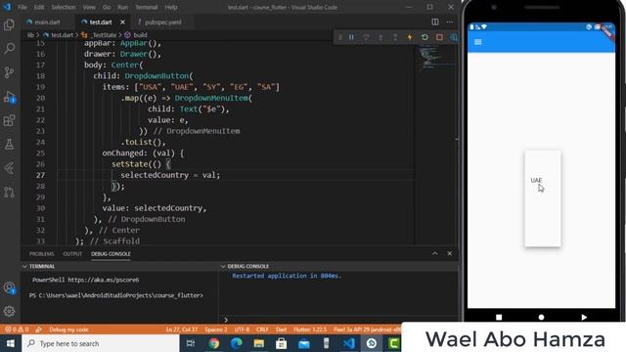Click the Flutter version status entry
The image size is (626, 352).
(x=310, y=330)
